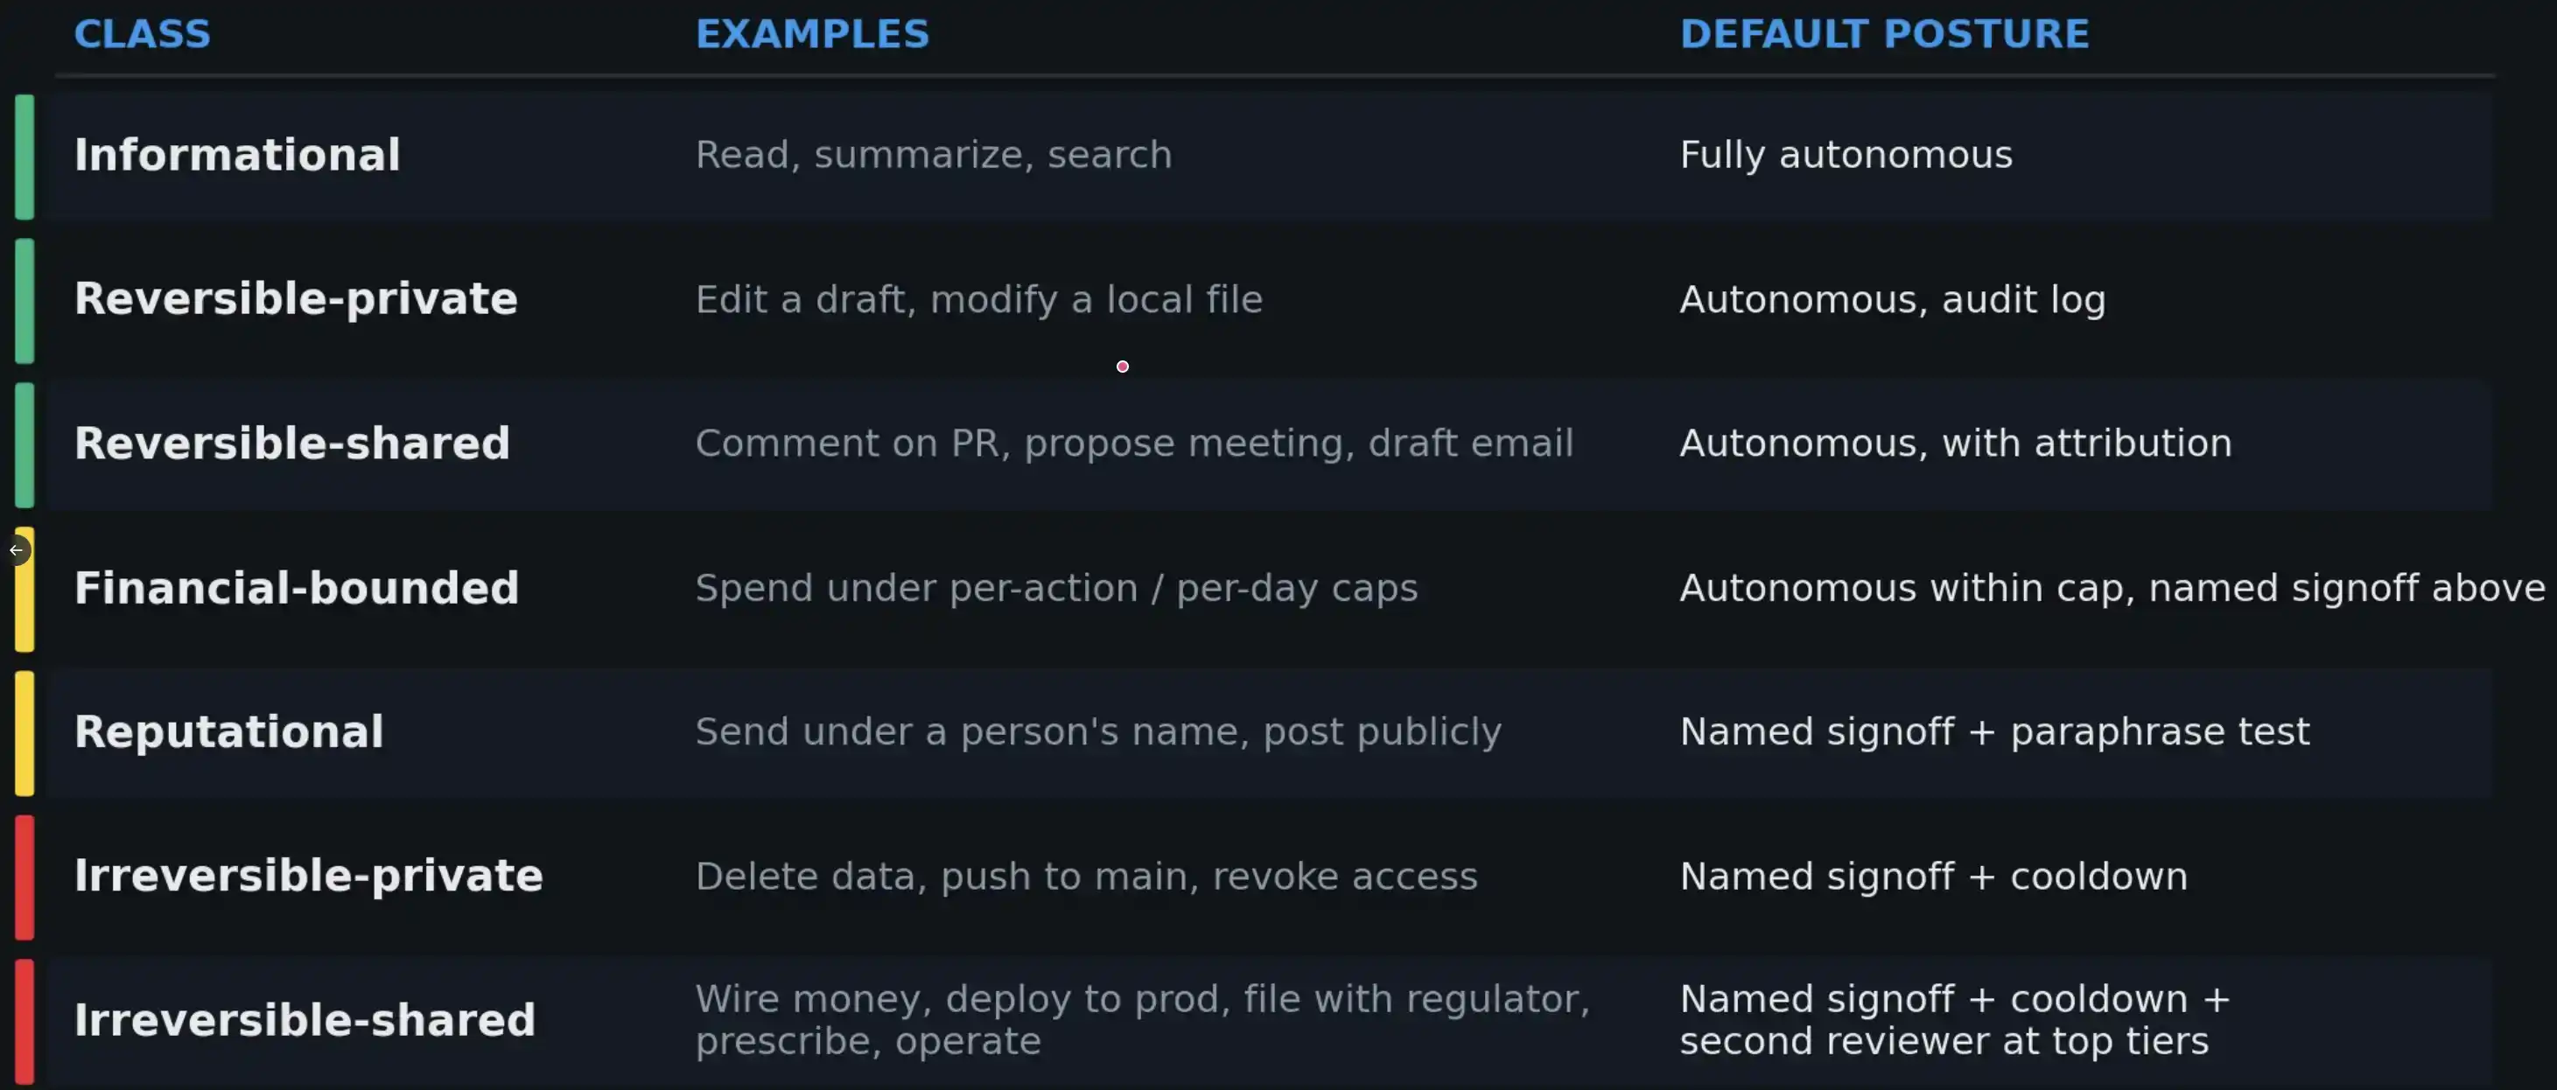Click the green bar beside Informational
The image size is (2557, 1090).
(25, 157)
